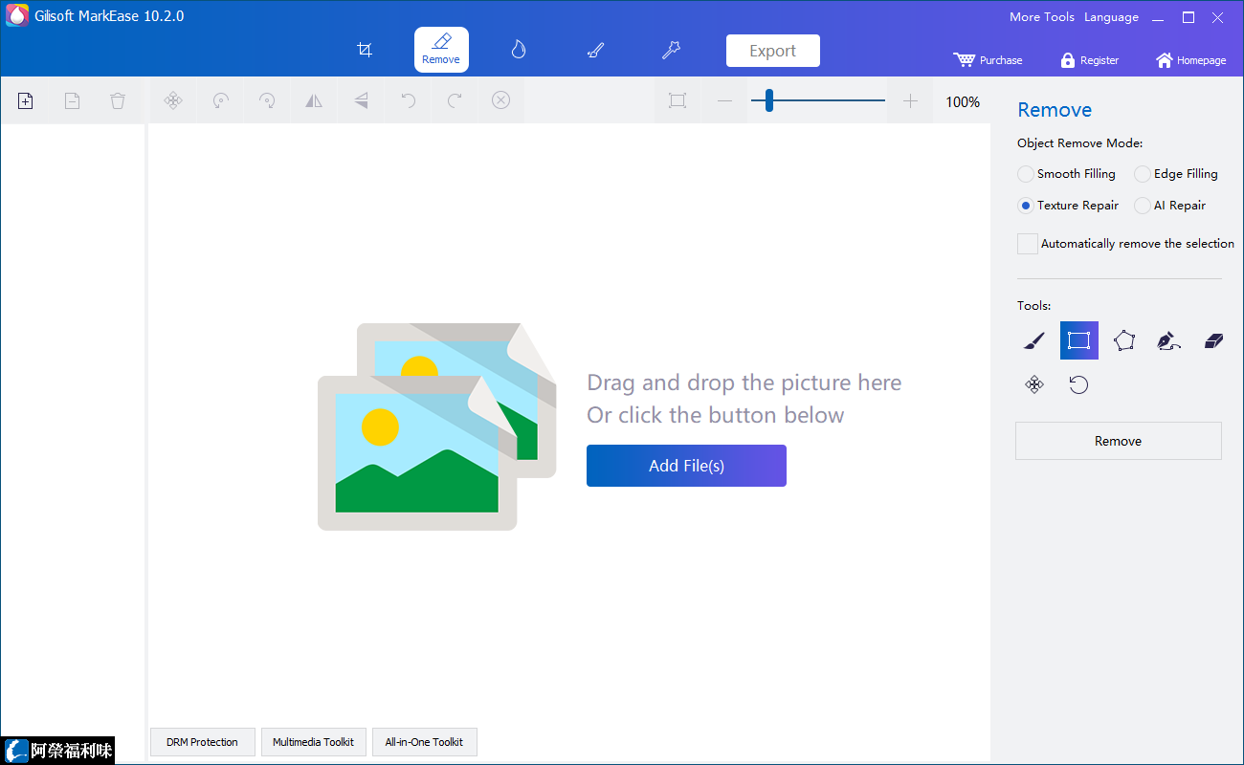Open the Language menu
This screenshot has height=765, width=1244.
pos(1111,16)
